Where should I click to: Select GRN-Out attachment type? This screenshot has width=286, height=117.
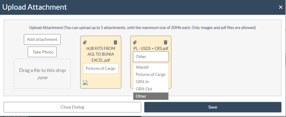coord(151,89)
